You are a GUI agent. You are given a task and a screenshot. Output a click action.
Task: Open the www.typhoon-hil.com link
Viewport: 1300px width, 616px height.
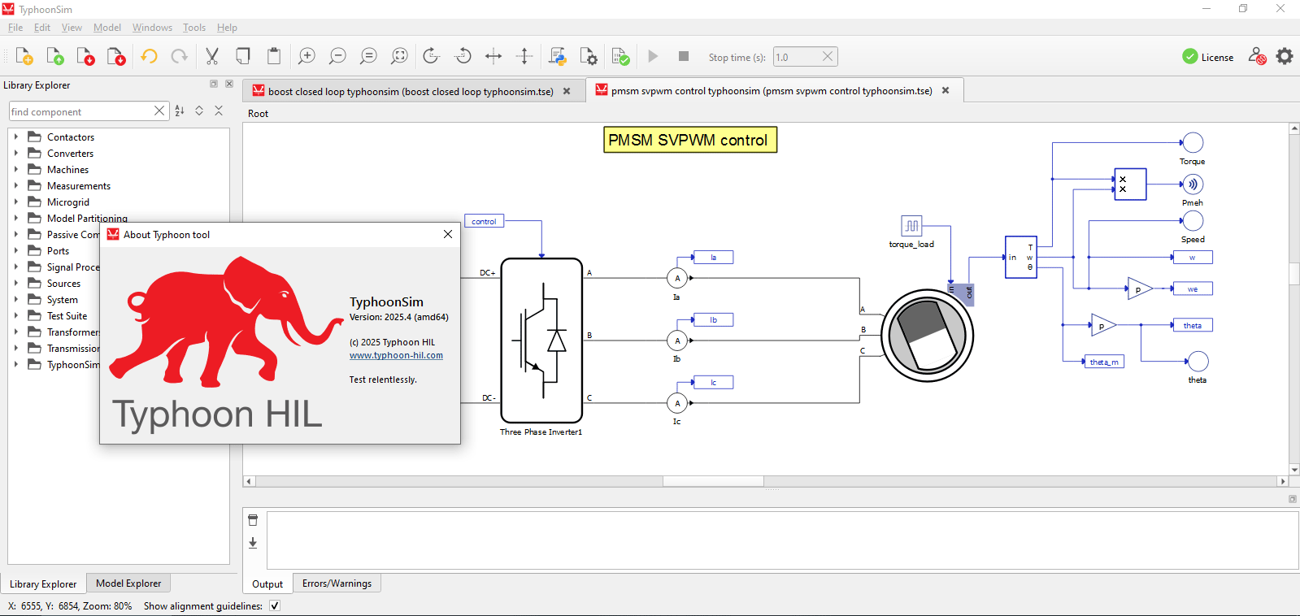(396, 355)
